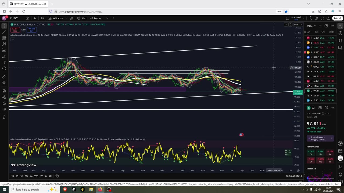The height and width of the screenshot is (193, 344).
Task: Open indicator templates grid icon
Action: [71, 18]
